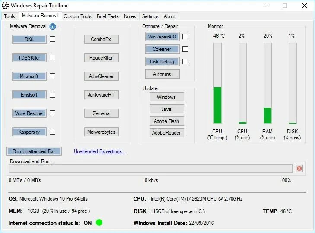Select the Kaspersky checkbox
315x233 pixels.
point(52,132)
